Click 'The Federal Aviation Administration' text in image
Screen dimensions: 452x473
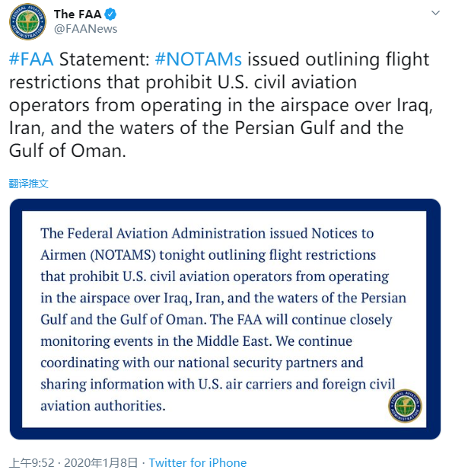[x=153, y=233]
